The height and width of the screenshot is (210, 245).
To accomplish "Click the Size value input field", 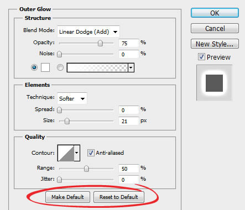I will pyautogui.click(x=128, y=121).
